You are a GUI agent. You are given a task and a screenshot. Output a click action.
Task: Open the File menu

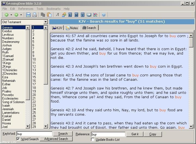click(x=5, y=9)
